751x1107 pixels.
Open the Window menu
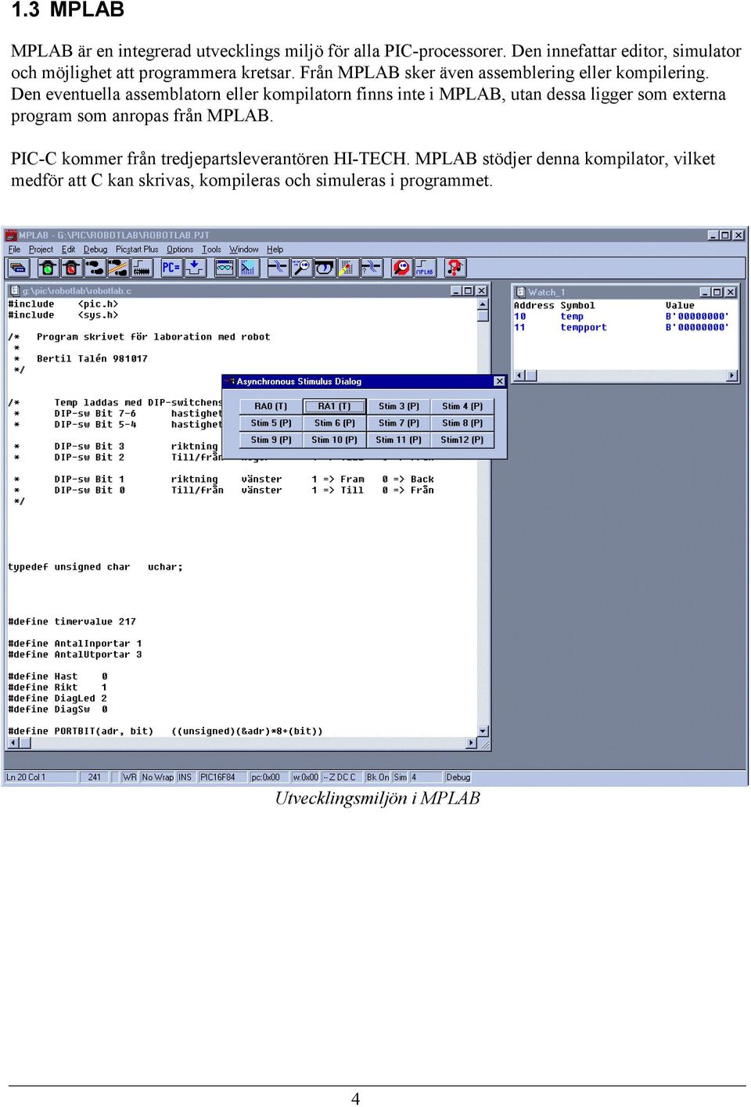pyautogui.click(x=244, y=250)
